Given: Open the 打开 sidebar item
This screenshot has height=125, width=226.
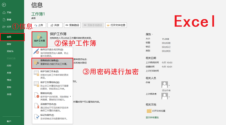Looking at the screenshot, I should 7,27.
